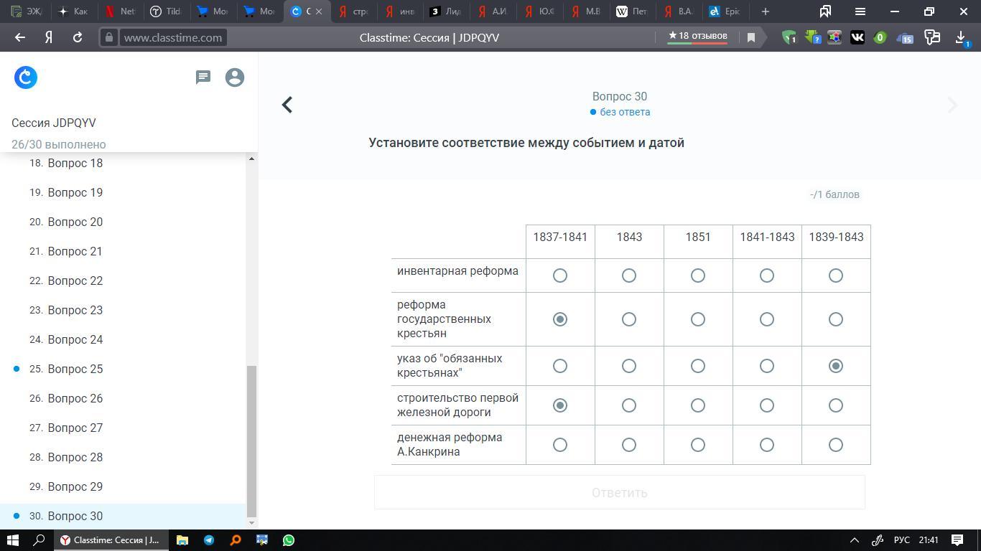981x551 pixels.
Task: Open Windows taskbar search
Action: click(39, 540)
